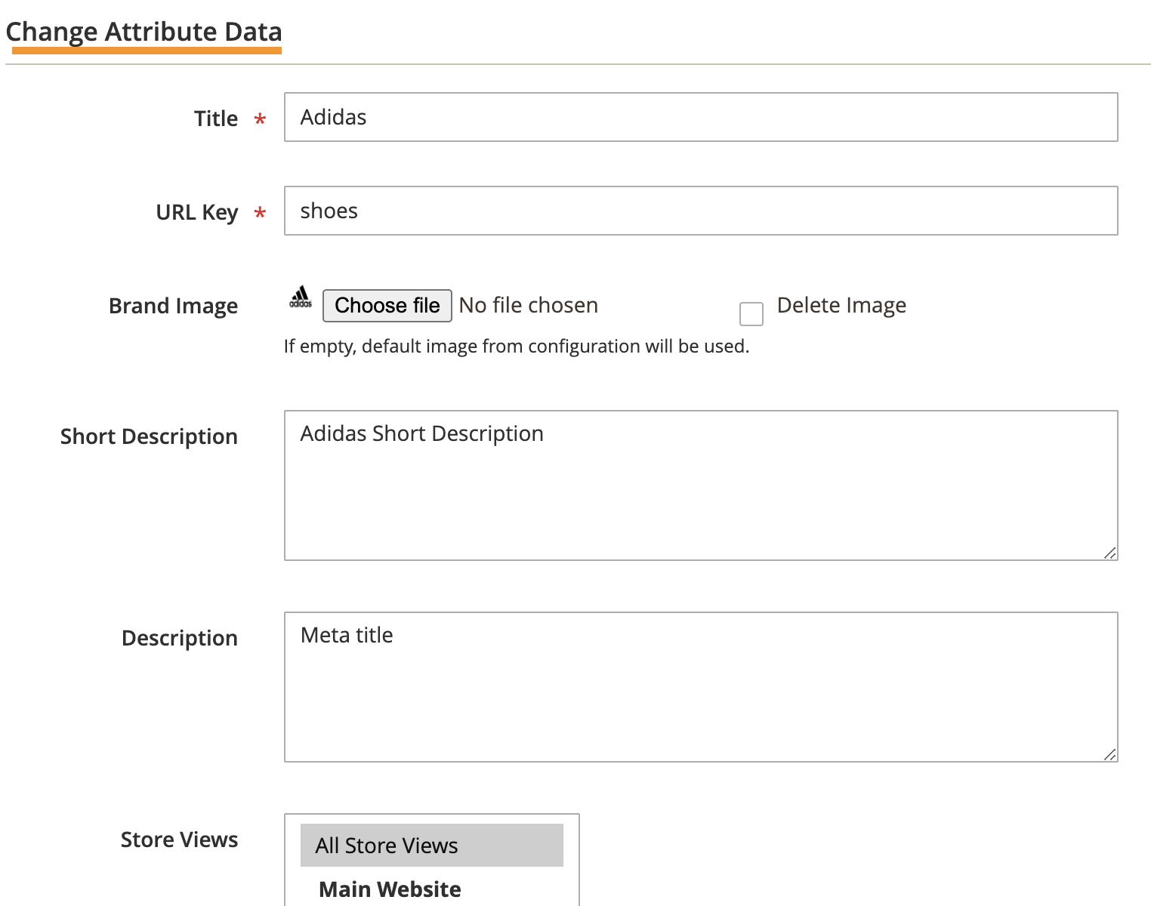
Task: Click the Short Description field label
Action: coord(149,436)
